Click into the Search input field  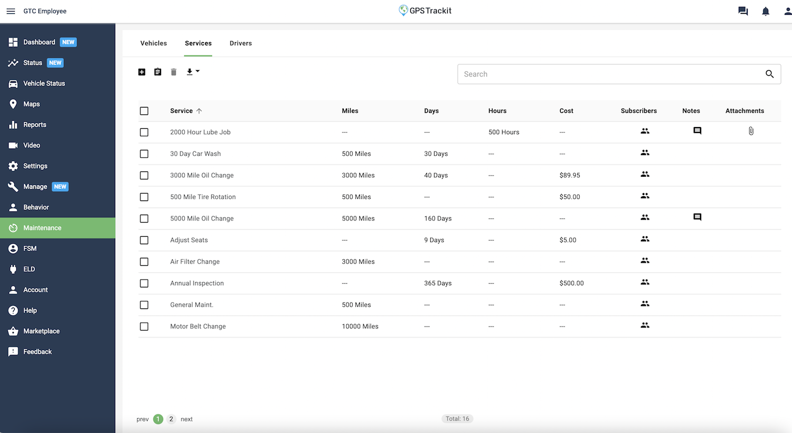pyautogui.click(x=607, y=74)
